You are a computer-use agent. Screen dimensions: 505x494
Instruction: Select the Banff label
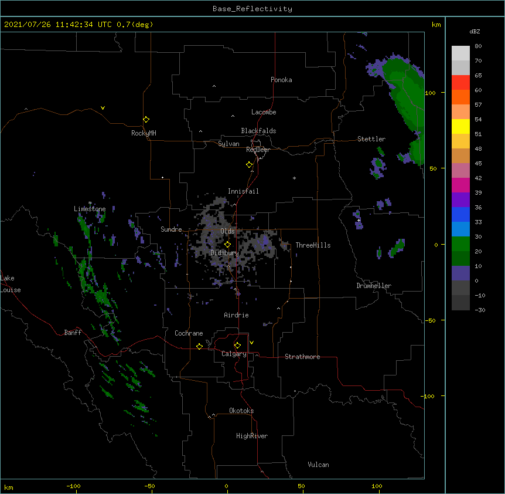[73, 333]
